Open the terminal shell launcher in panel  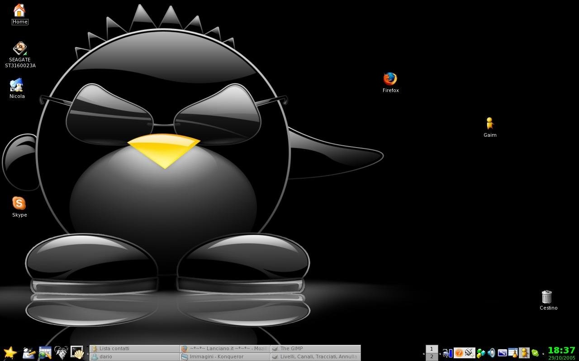pos(77,352)
